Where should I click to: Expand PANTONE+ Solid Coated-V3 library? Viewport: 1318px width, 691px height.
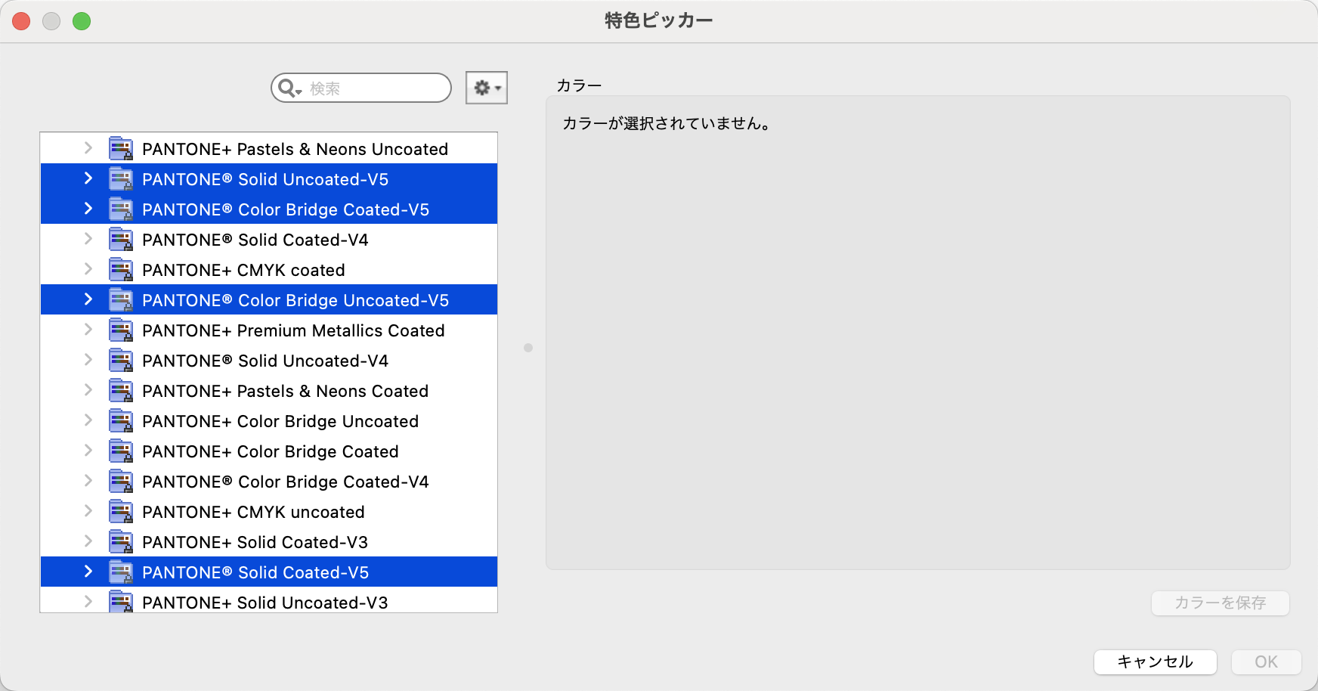tap(88, 541)
